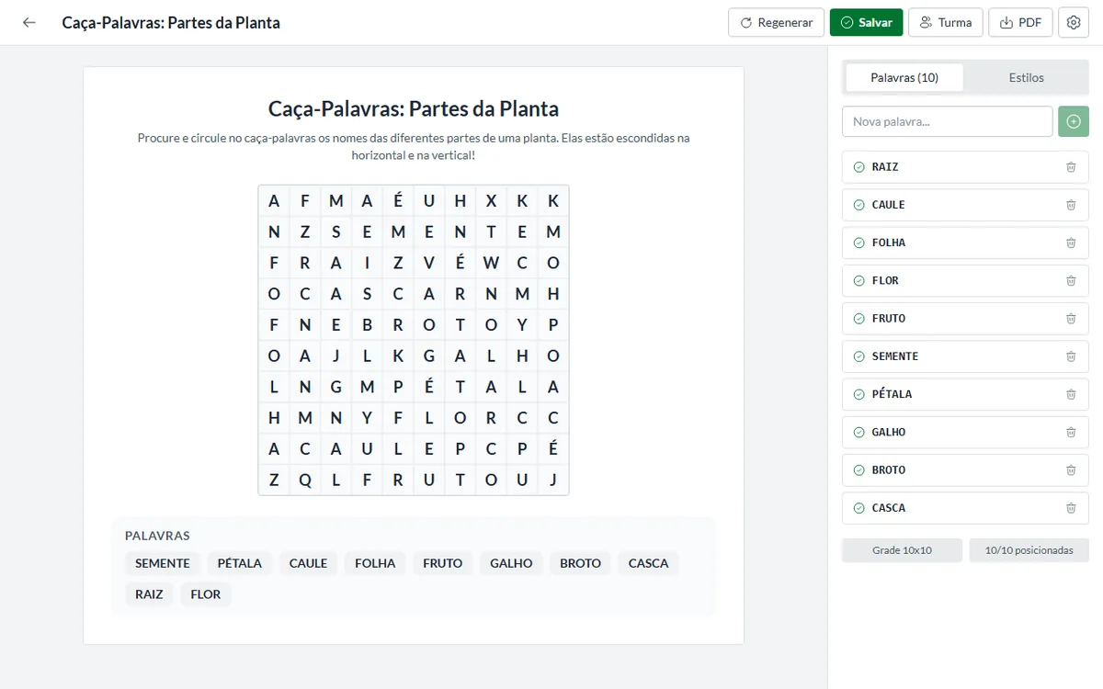1103x689 pixels.
Task: Delete the word PÉTALA with trash icon
Action: [x=1071, y=394]
